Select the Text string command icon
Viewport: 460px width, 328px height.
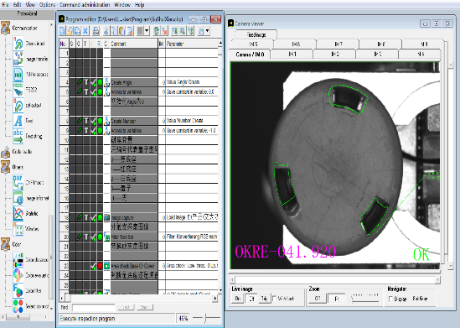pyautogui.click(x=18, y=136)
